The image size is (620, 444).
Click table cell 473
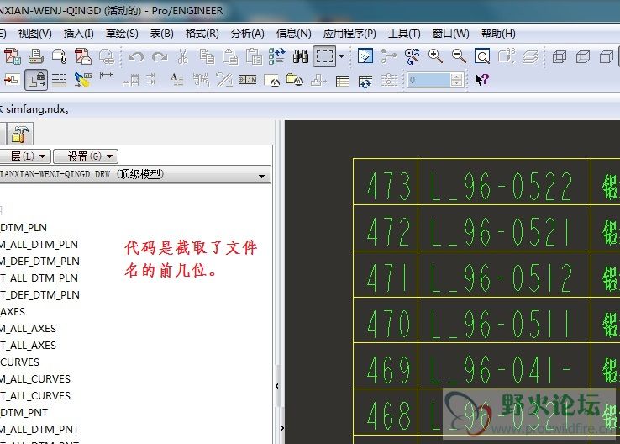tap(386, 182)
